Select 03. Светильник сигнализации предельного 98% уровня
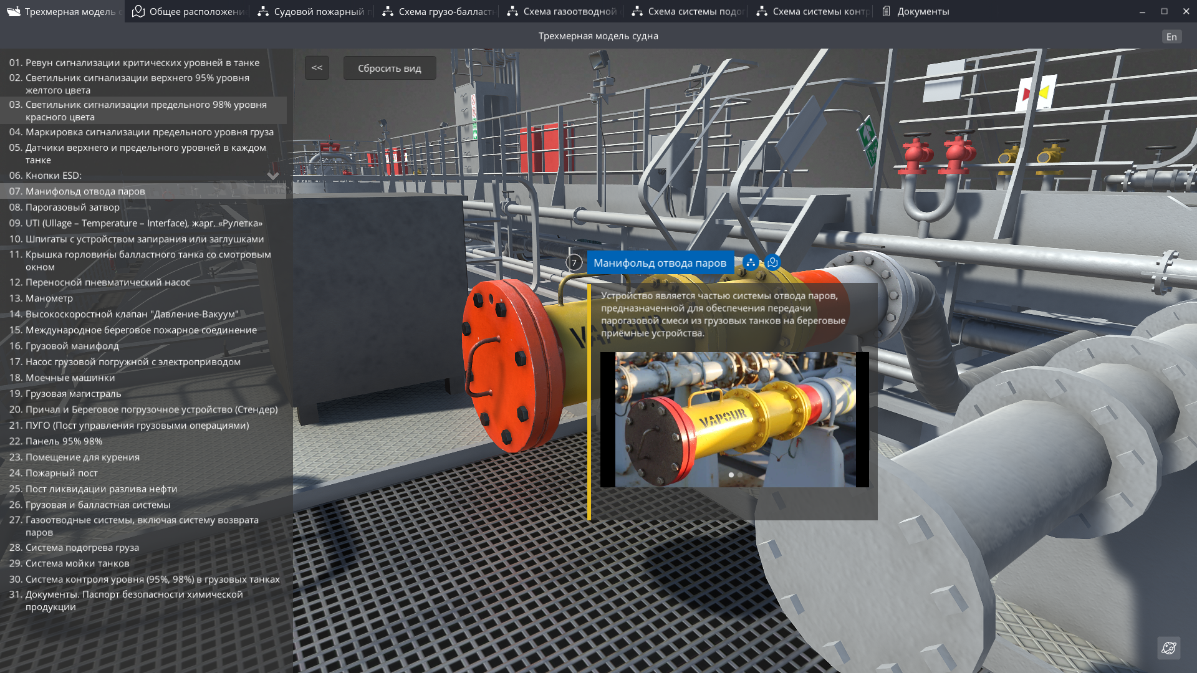The image size is (1197, 673). click(x=143, y=110)
